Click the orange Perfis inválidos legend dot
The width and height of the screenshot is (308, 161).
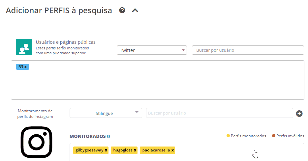pos(273,136)
